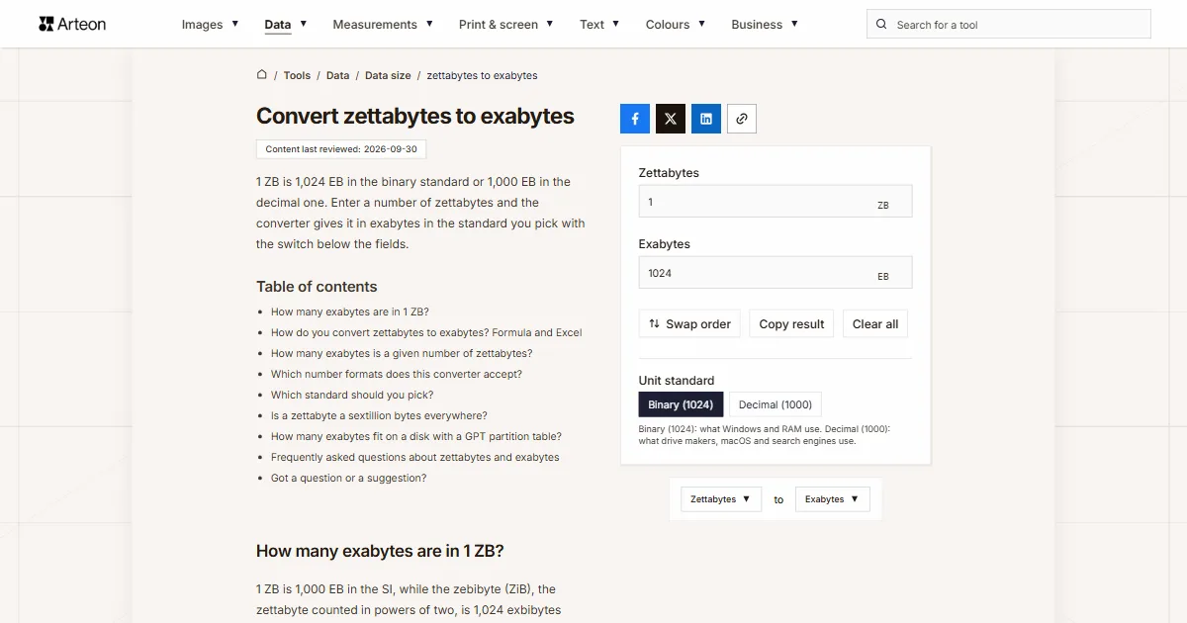Jump to 'How many exabytes is a given number of zettabytes?'
Screen dimensions: 1187x623
pos(402,353)
